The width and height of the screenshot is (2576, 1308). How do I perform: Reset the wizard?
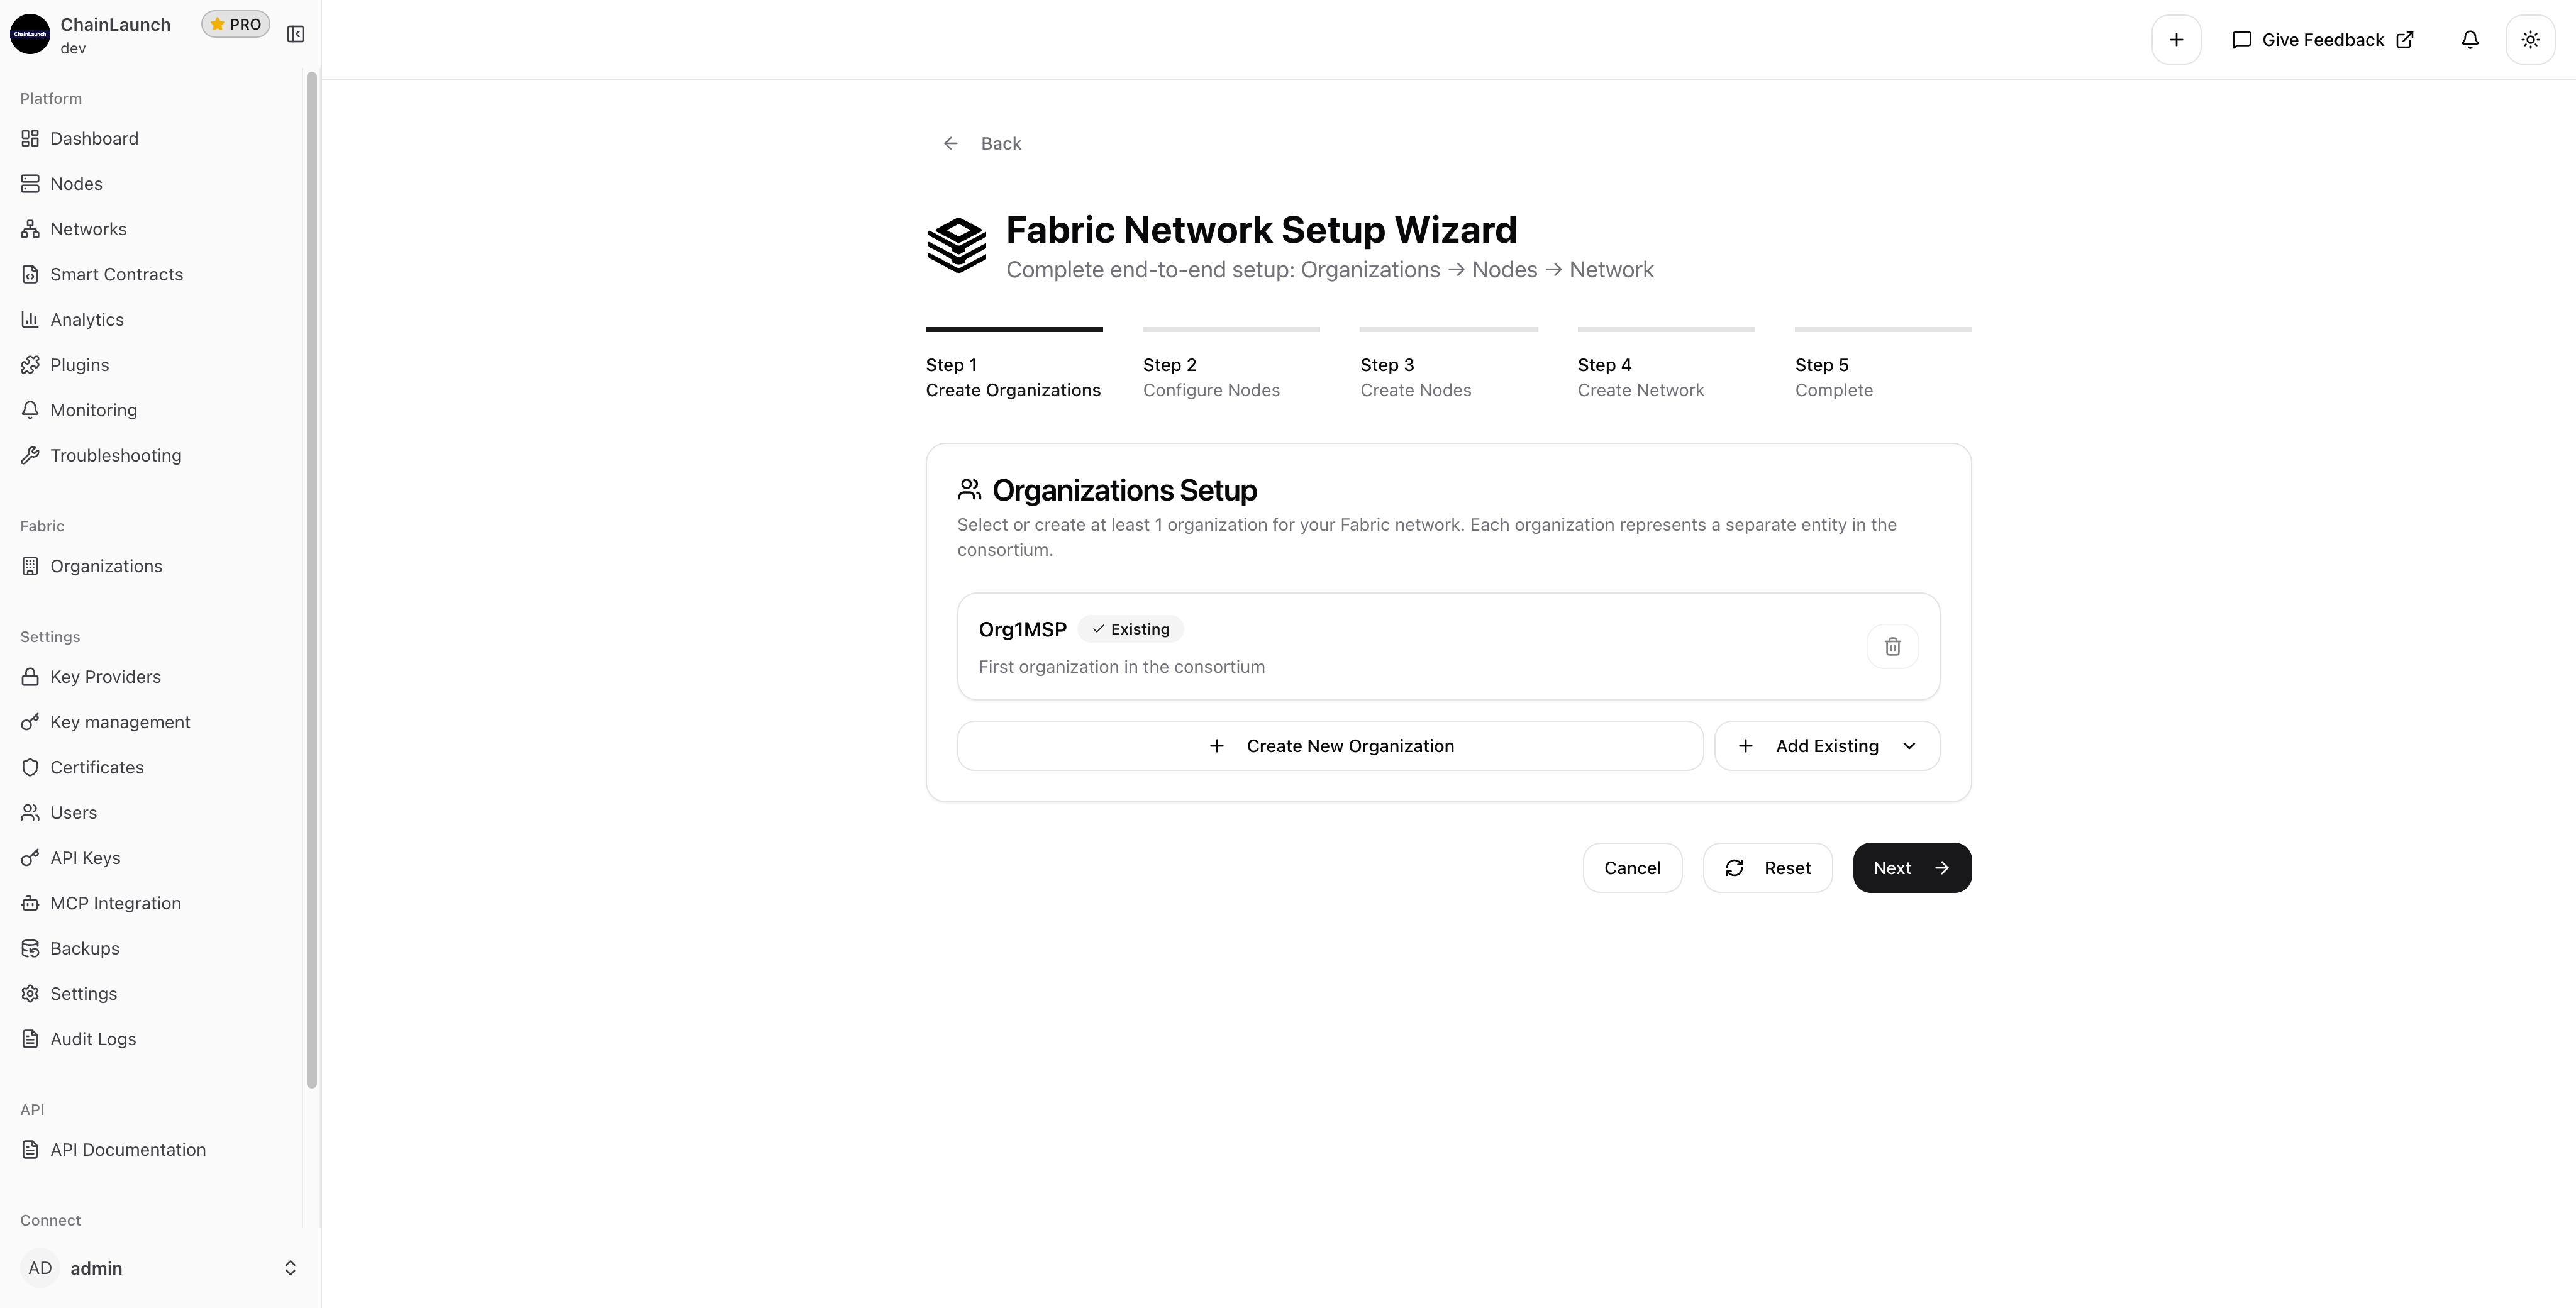click(x=1767, y=868)
